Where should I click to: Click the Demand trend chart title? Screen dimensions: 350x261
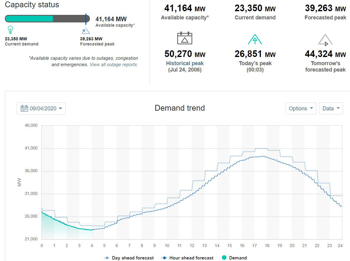tap(180, 108)
